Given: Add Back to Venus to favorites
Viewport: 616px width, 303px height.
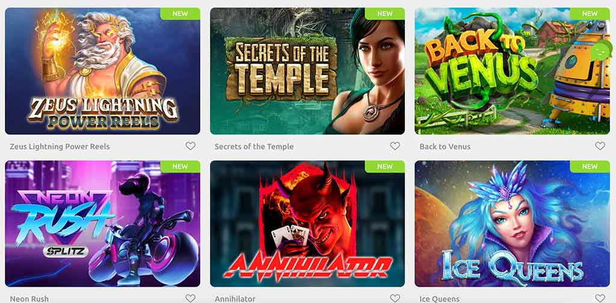Looking at the screenshot, I should [x=600, y=146].
